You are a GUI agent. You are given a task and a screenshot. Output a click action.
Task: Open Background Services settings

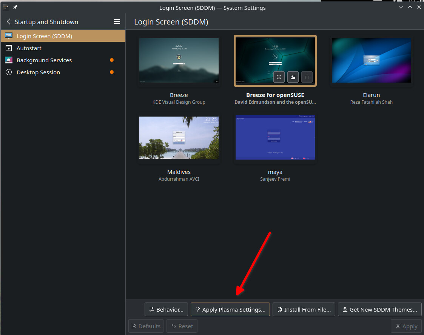(63, 60)
